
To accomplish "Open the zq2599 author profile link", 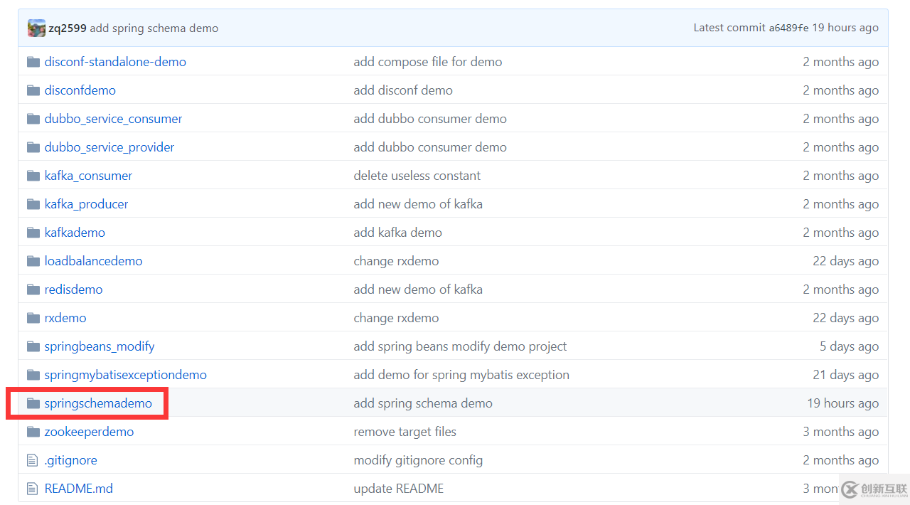I will pyautogui.click(x=68, y=28).
